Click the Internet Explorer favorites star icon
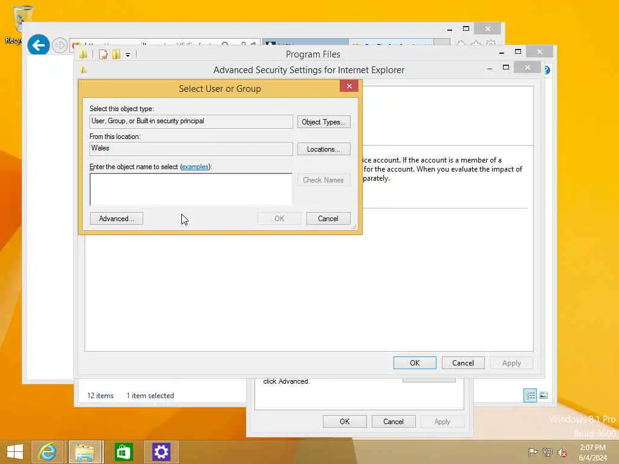The width and height of the screenshot is (619, 464). pos(476,43)
